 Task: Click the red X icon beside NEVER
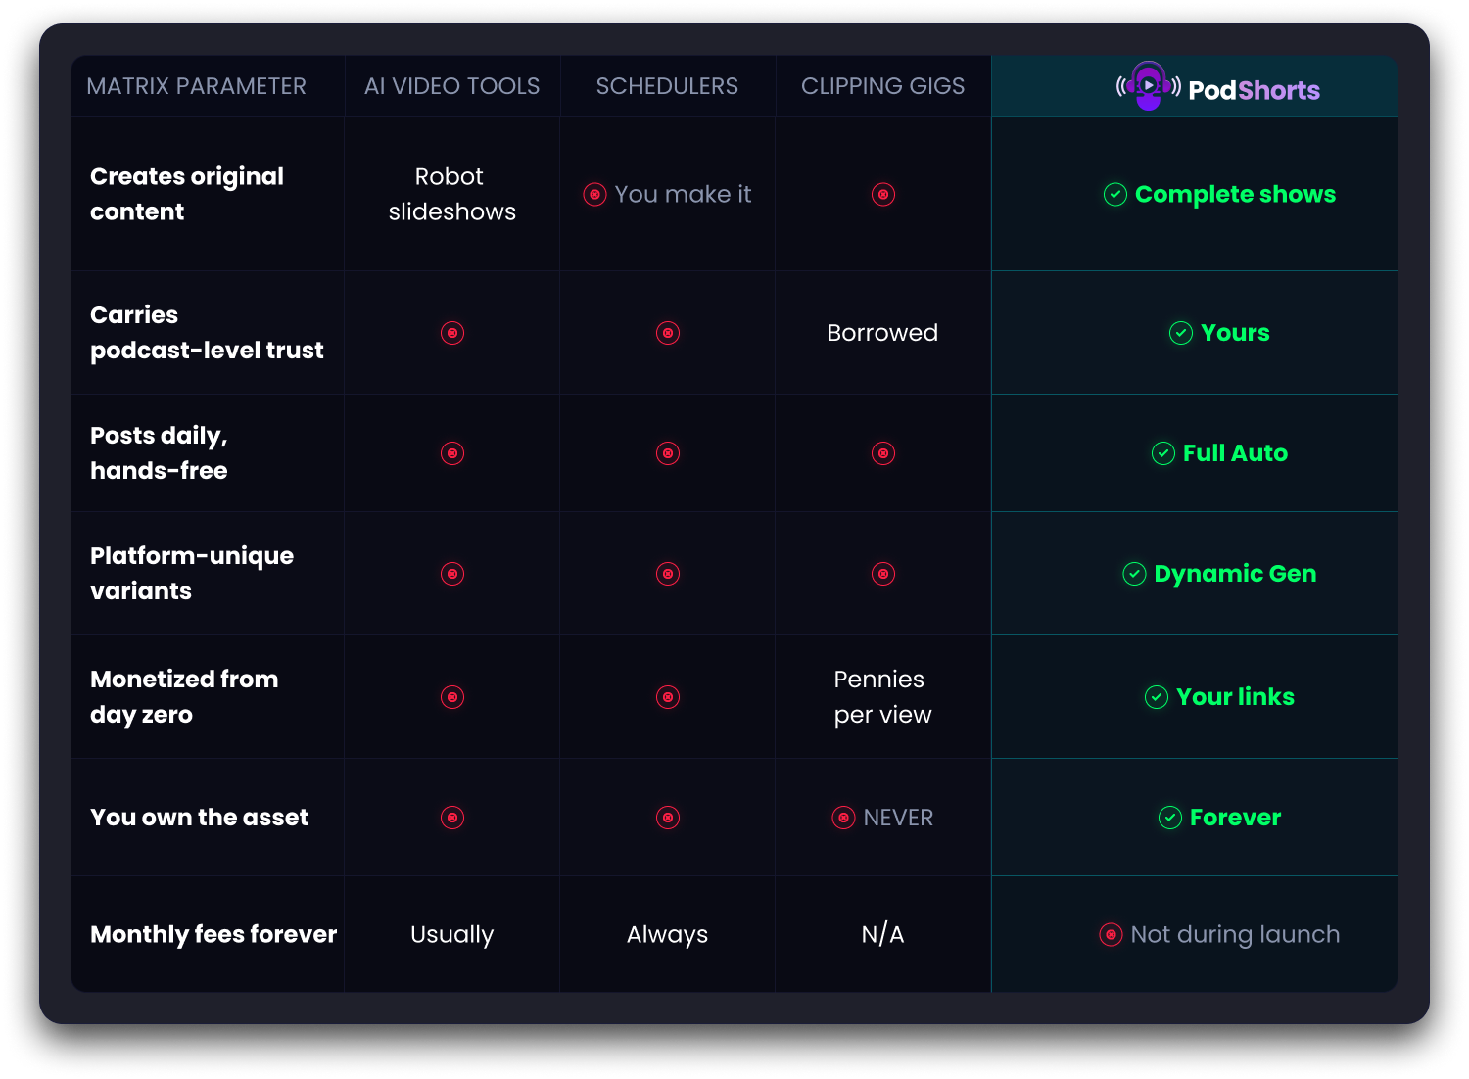tap(843, 818)
